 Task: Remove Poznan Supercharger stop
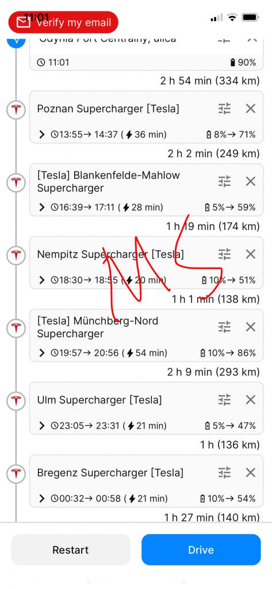point(251,109)
